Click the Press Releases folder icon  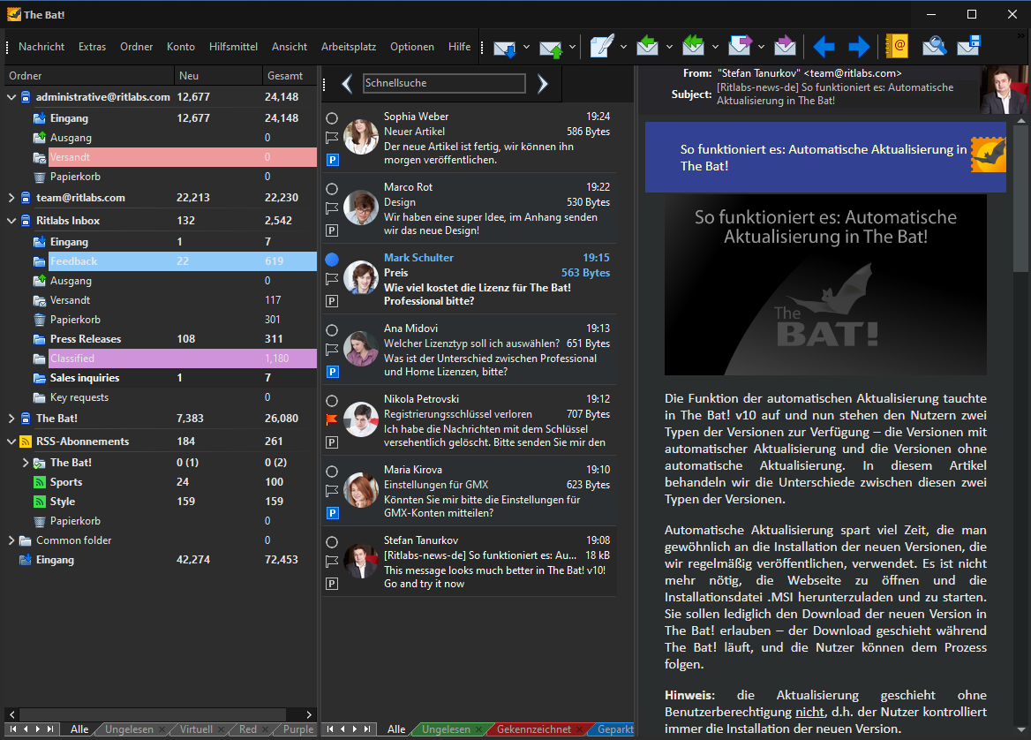(40, 339)
